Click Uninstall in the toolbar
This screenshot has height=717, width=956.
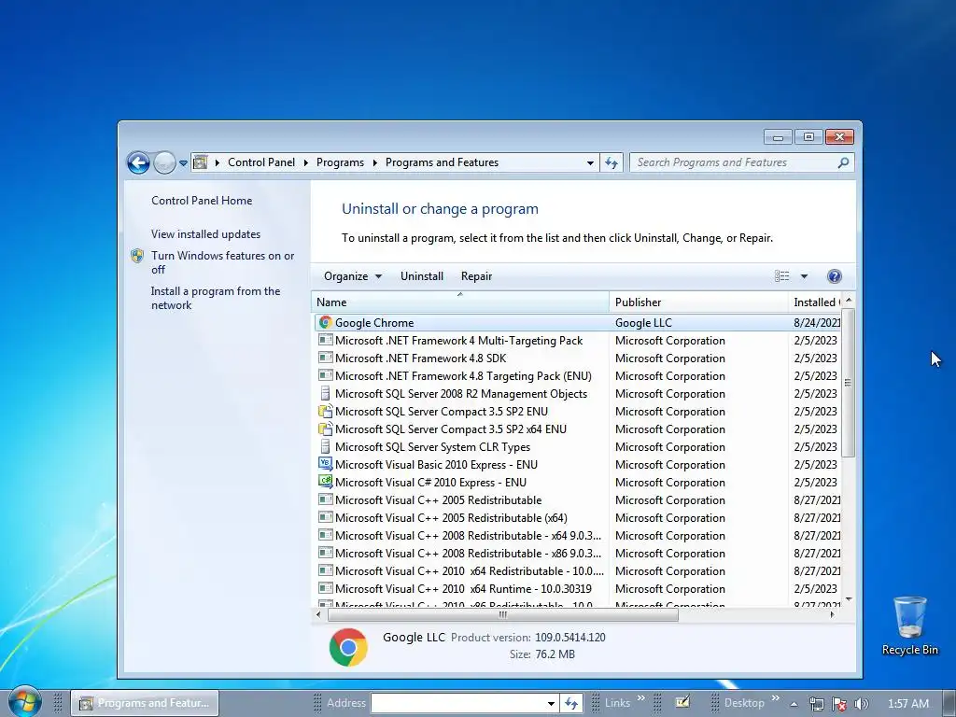[422, 276]
